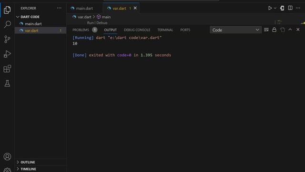Image resolution: width=305 pixels, height=172 pixels.
Task: Open the Search view icon
Action: 7,24
